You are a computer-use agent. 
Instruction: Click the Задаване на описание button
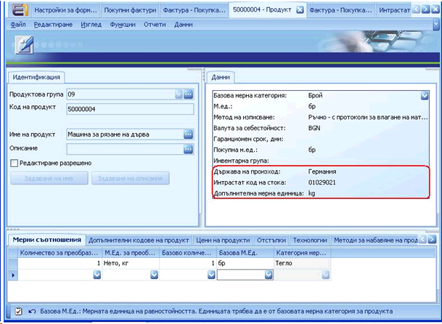click(x=130, y=179)
